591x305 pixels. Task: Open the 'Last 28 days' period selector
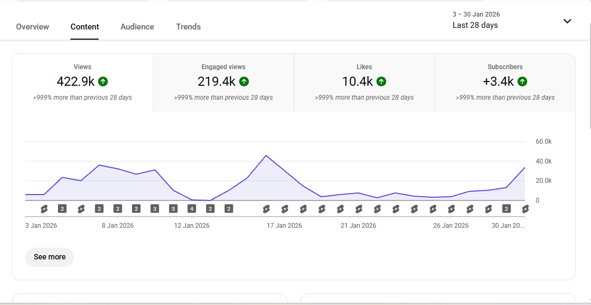[x=475, y=25]
